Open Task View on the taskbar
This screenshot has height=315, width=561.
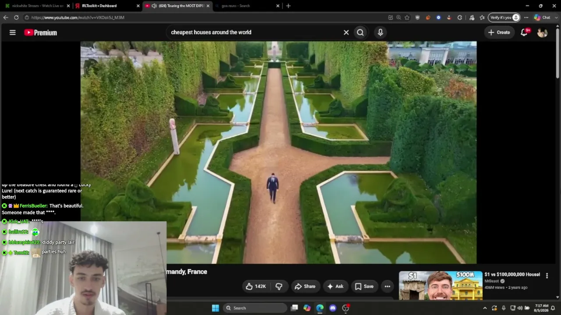tap(295, 308)
